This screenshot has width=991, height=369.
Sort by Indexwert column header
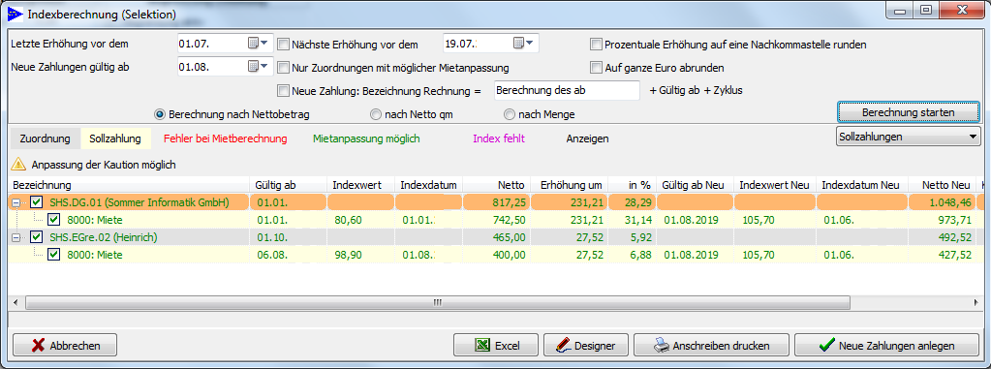[x=361, y=185]
